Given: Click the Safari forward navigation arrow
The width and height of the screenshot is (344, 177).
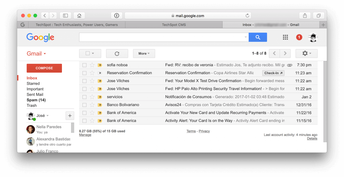Looking at the screenshot, I should tap(53, 16).
